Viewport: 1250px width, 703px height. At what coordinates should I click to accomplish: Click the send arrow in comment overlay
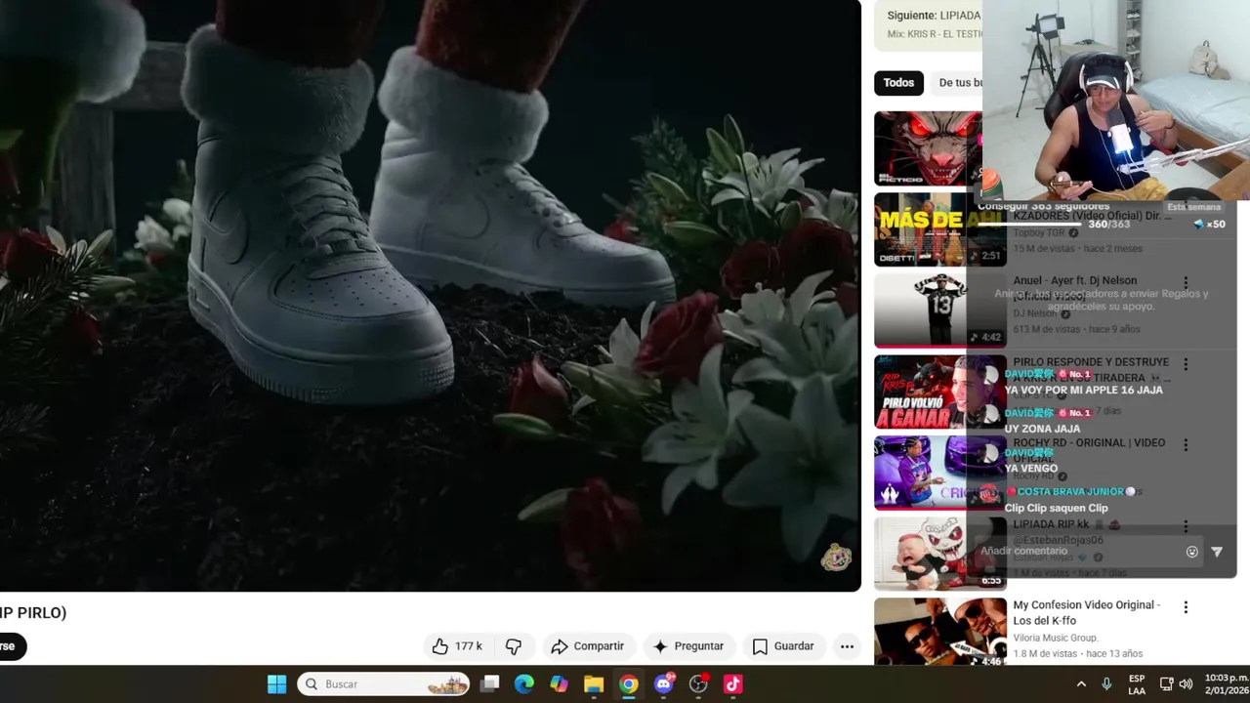click(1217, 552)
